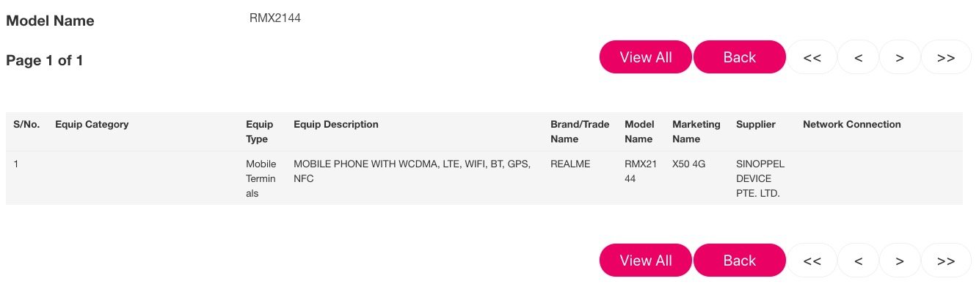Select the SINOPPEL DEVICE PTE. LTD. supplier cell
Viewport: 979px width, 295px height.
coord(758,179)
